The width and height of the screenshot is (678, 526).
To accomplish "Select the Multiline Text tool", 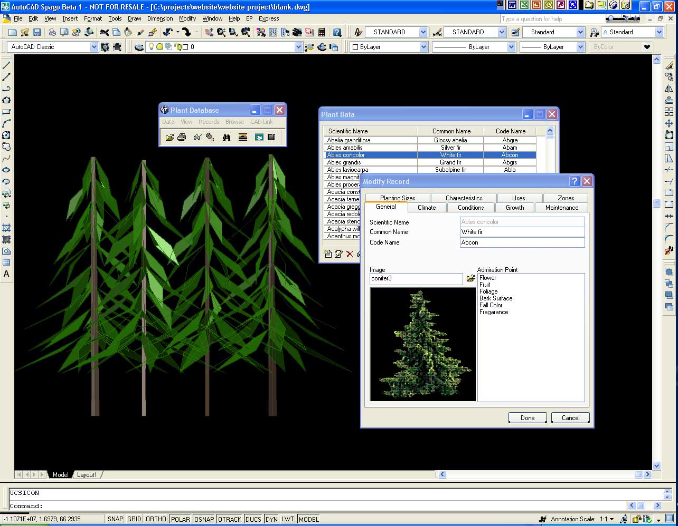I will click(x=6, y=274).
